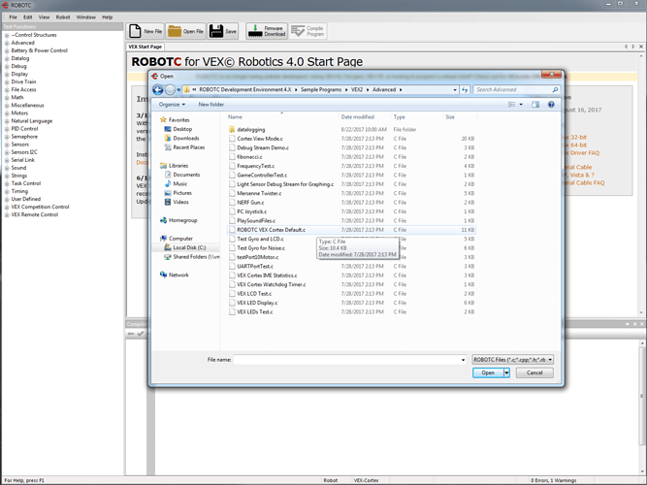Select Recent Places in navigation pane
647x485 pixels.
[188, 146]
